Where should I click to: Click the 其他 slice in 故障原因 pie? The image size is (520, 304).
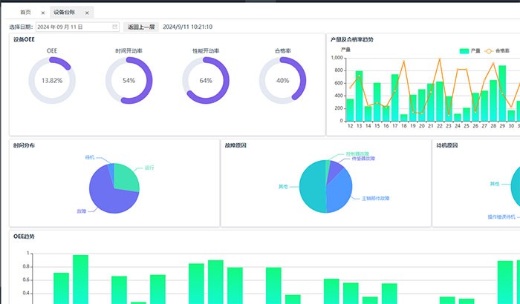pyautogui.click(x=312, y=186)
